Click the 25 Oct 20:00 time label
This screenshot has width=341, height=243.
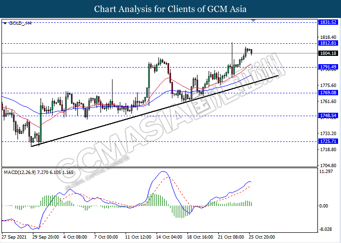262,237
